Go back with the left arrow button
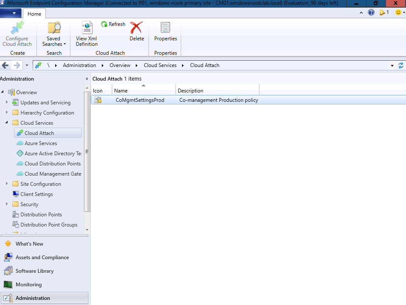 coord(5,65)
